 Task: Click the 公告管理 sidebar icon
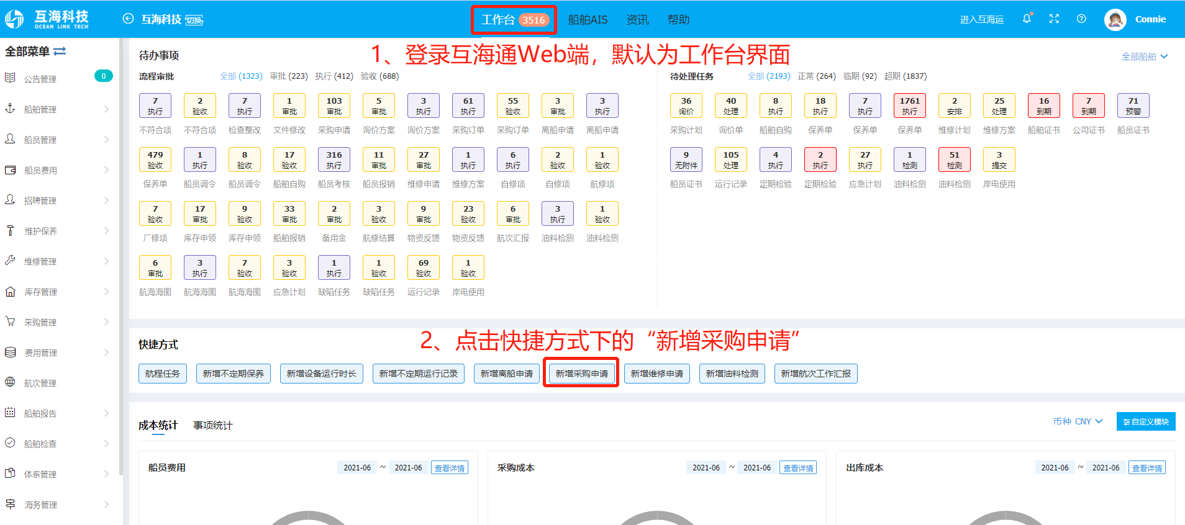click(10, 78)
